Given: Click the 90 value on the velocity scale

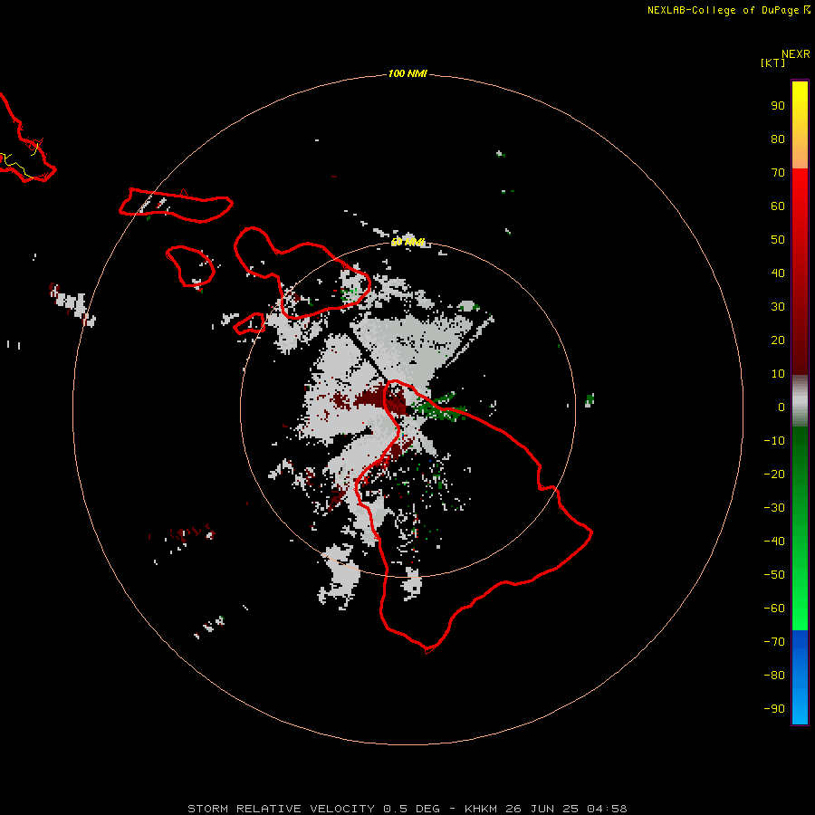Looking at the screenshot, I should tap(778, 106).
